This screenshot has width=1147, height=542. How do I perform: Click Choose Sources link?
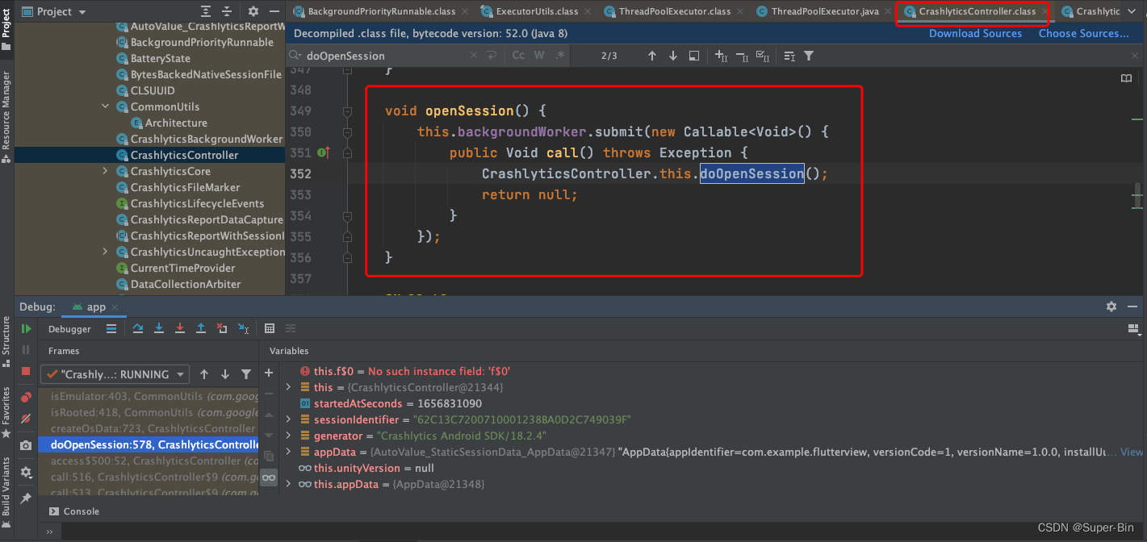click(1083, 34)
